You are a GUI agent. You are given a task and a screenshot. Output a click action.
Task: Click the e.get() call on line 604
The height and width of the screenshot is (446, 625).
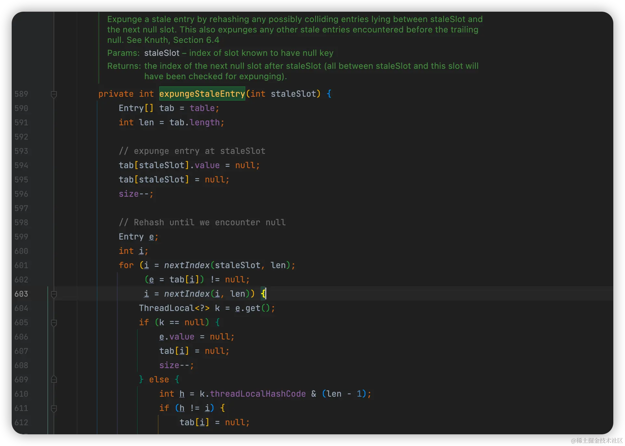[x=253, y=308]
